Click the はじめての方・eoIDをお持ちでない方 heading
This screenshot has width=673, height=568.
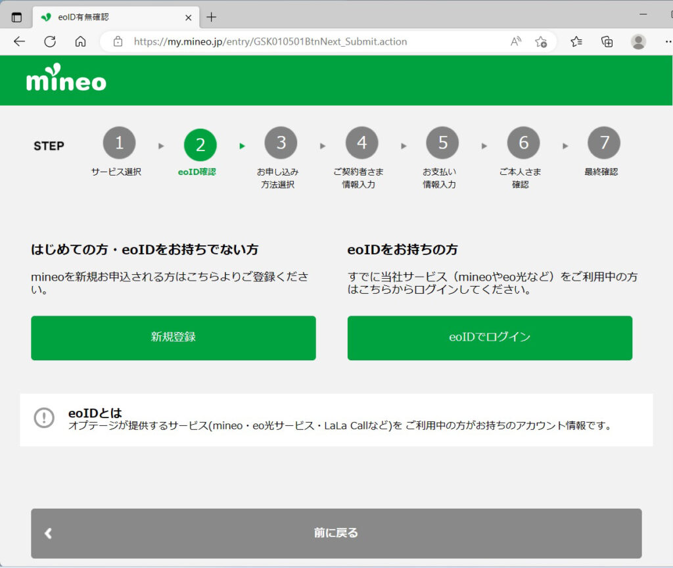pyautogui.click(x=145, y=249)
